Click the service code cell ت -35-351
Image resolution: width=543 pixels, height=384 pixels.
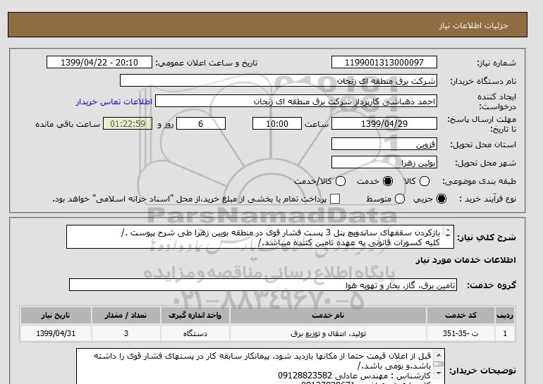click(460, 333)
